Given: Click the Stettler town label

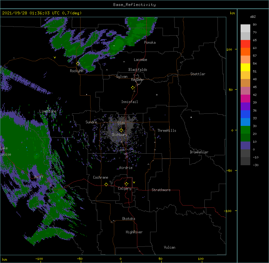Looking at the screenshot, I should pos(198,74).
